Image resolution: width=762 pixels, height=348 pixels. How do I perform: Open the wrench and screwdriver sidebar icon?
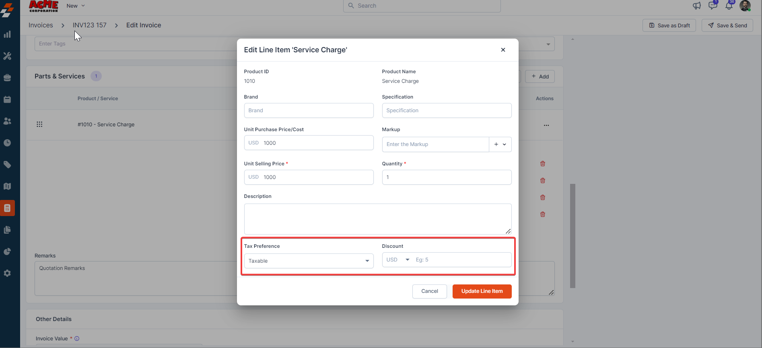coord(7,56)
